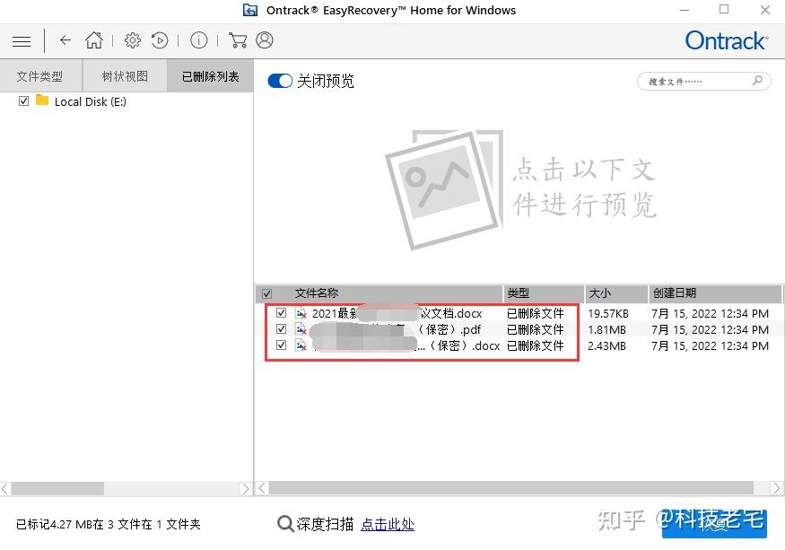Click the resume recovery icon
Viewport: 785px width, 550px height.
point(161,40)
